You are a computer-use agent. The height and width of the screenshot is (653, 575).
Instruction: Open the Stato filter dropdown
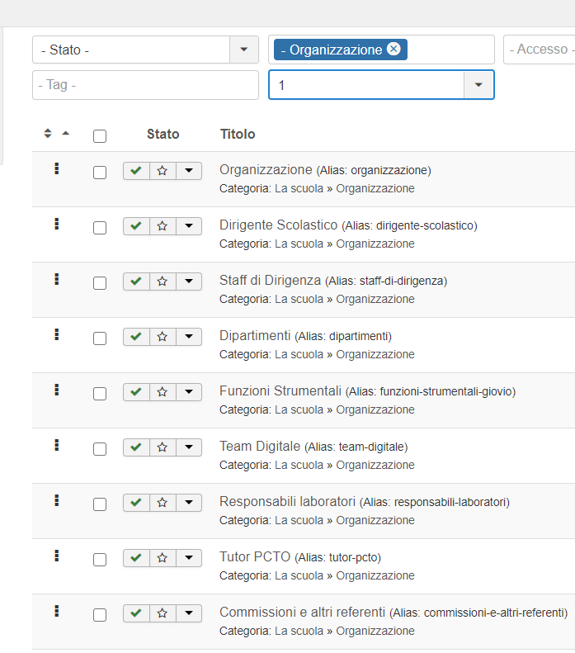(146, 50)
